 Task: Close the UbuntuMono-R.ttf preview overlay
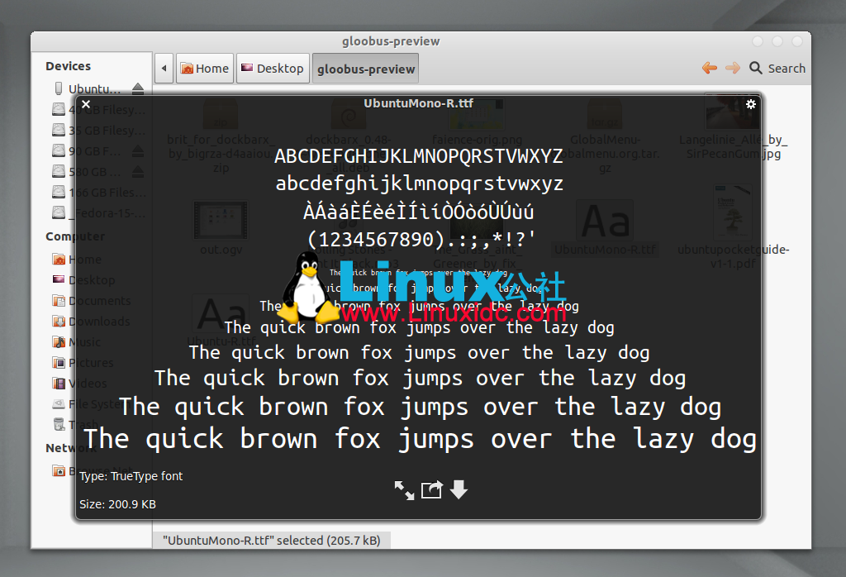(x=86, y=104)
